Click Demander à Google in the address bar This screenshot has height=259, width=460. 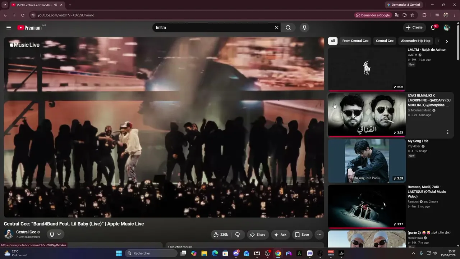(373, 15)
